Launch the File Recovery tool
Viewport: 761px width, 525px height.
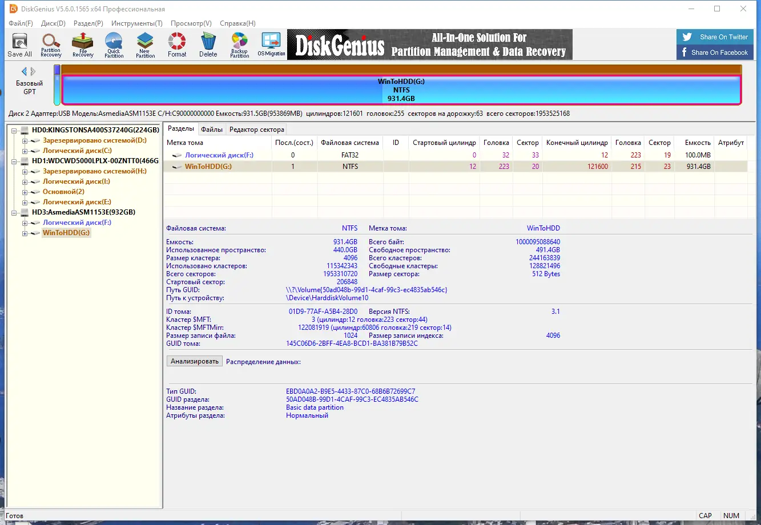tap(83, 45)
